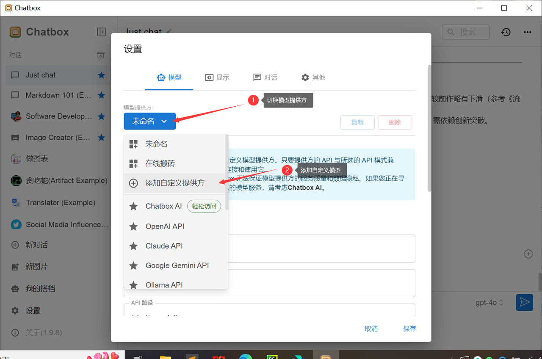Click the blue send message arrow
This screenshot has width=542, height=359.
(x=524, y=302)
